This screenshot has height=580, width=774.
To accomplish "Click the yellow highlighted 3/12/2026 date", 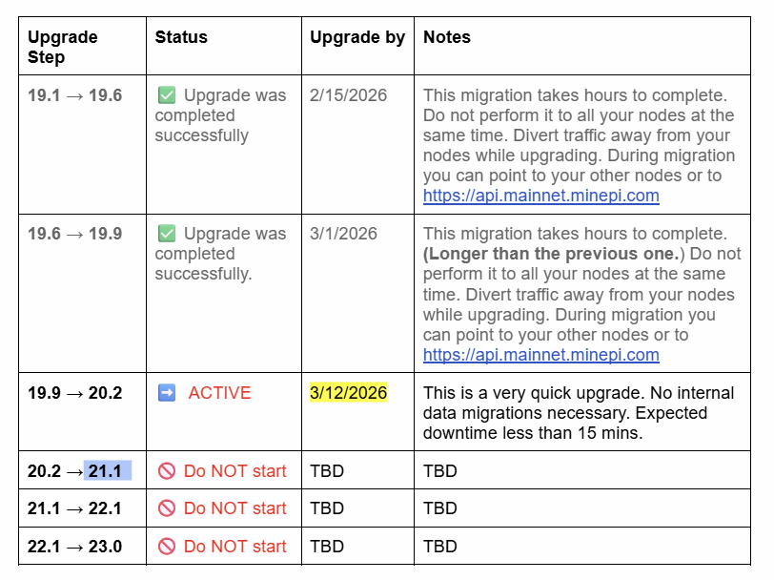I will pyautogui.click(x=349, y=393).
